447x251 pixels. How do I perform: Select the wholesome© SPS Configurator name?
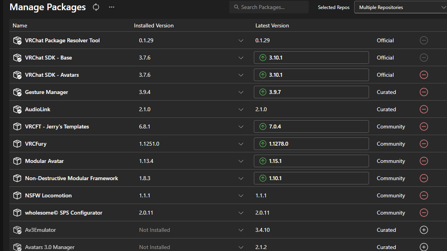63,213
